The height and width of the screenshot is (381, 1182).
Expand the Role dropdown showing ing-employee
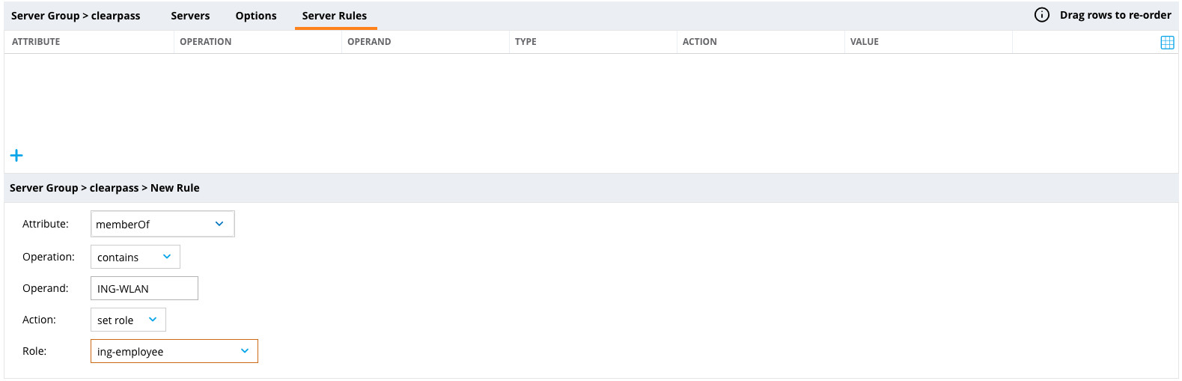(174, 351)
